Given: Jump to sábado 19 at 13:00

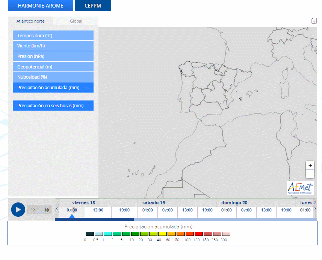Looking at the screenshot, I should coord(187,210).
